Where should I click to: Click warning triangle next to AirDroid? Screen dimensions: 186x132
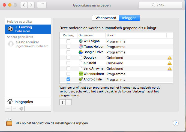pos(170,63)
